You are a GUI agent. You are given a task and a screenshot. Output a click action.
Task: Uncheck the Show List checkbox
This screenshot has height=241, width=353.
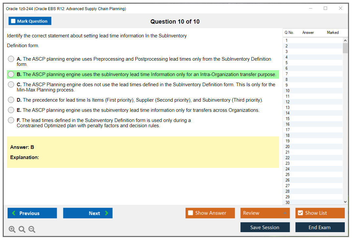click(300, 213)
